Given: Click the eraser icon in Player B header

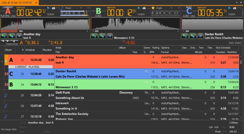Looking at the screenshot, I should click(144, 8).
